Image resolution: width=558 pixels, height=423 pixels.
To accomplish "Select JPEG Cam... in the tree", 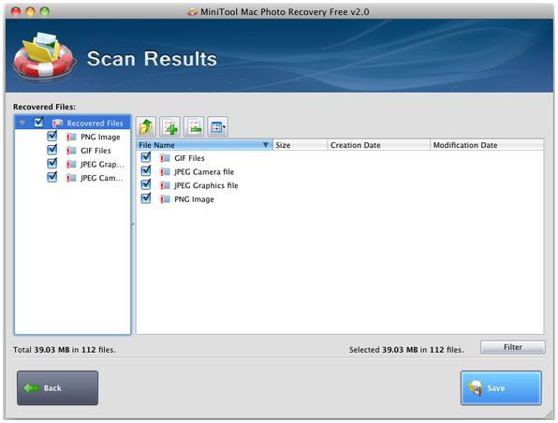I will pyautogui.click(x=102, y=178).
